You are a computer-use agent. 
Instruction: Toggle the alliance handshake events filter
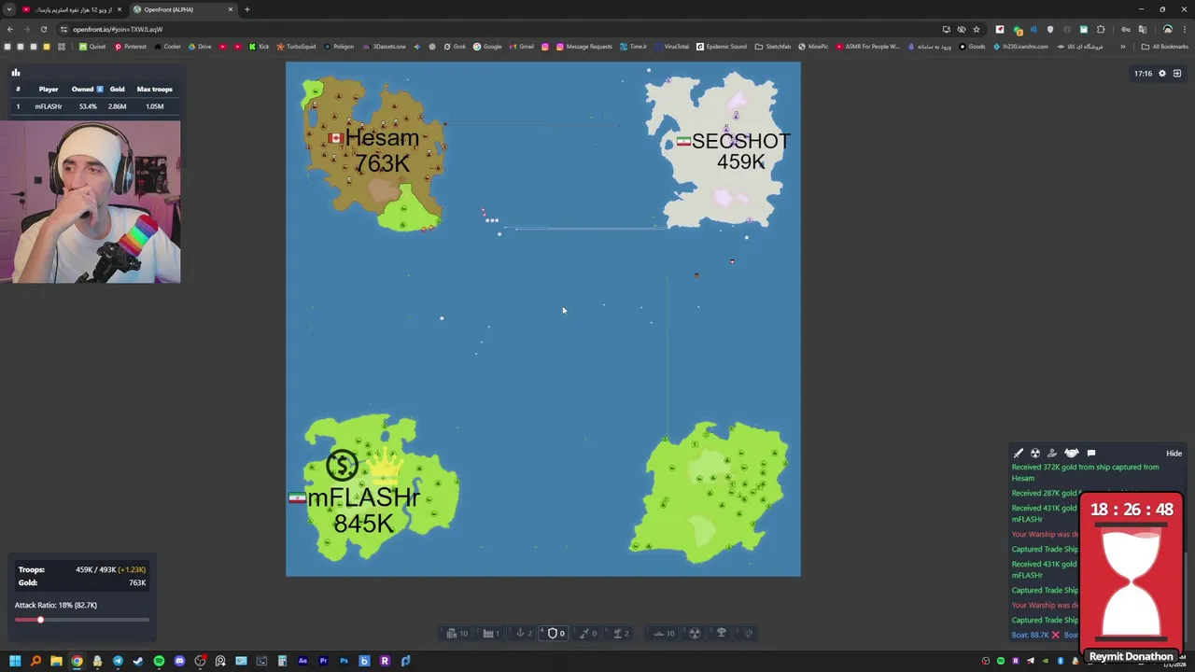click(1072, 454)
